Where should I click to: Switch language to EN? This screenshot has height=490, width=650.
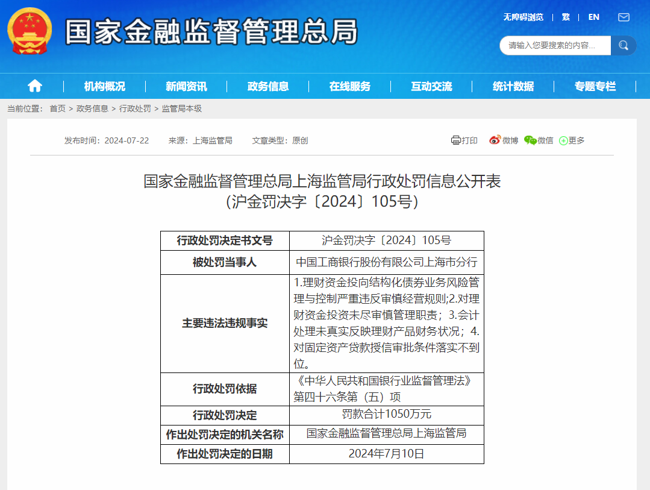[593, 17]
